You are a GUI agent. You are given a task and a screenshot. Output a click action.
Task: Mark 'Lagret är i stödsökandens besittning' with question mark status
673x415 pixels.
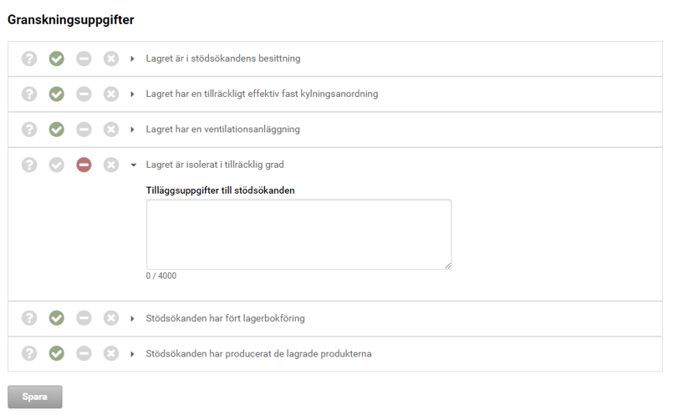[29, 58]
